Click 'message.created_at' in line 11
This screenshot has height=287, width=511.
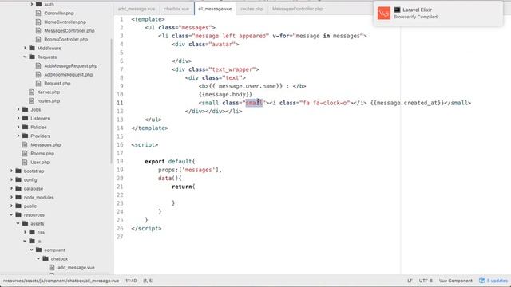click(406, 103)
